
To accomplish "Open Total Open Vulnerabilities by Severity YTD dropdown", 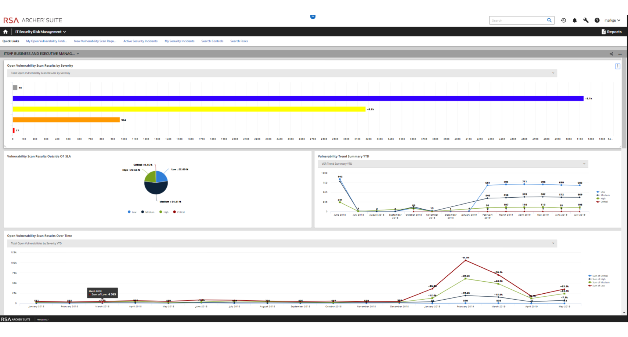I will tap(282, 243).
